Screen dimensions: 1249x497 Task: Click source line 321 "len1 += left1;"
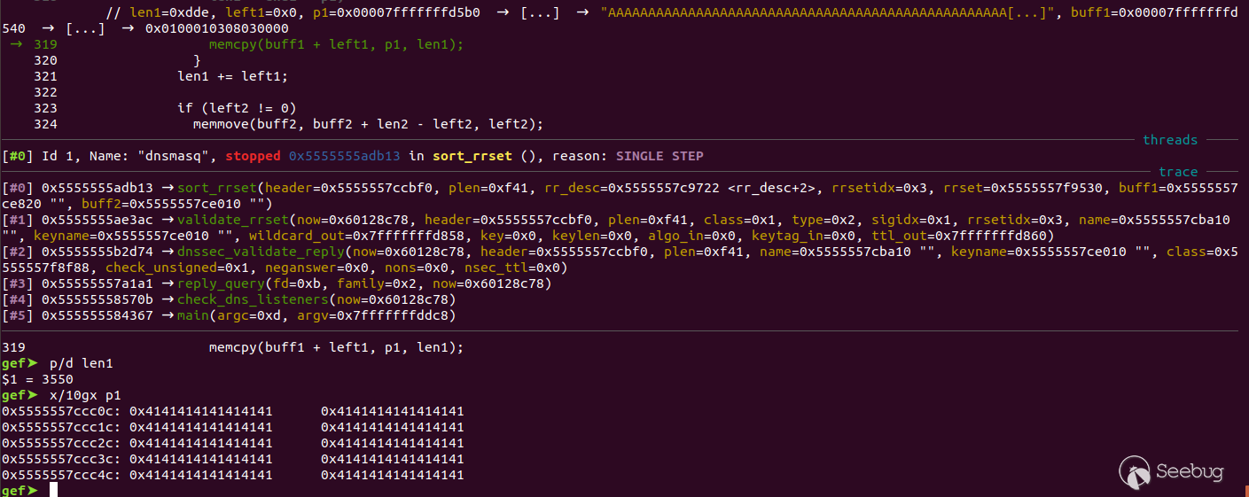pyautogui.click(x=232, y=76)
